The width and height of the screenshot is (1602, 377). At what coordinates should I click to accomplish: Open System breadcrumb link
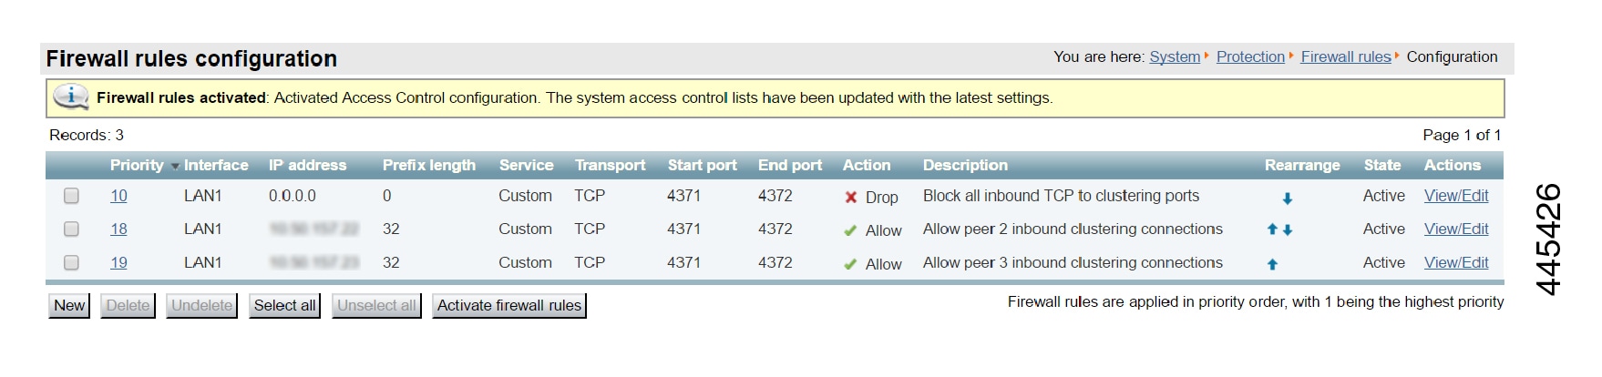point(1175,56)
